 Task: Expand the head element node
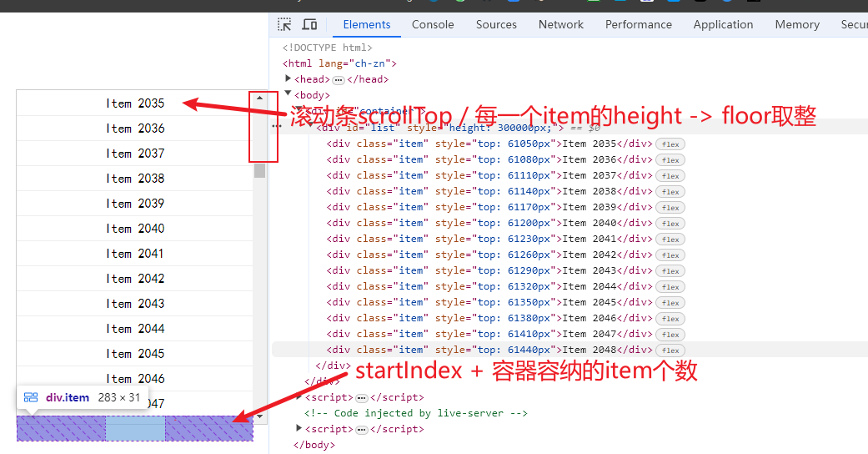click(x=288, y=78)
